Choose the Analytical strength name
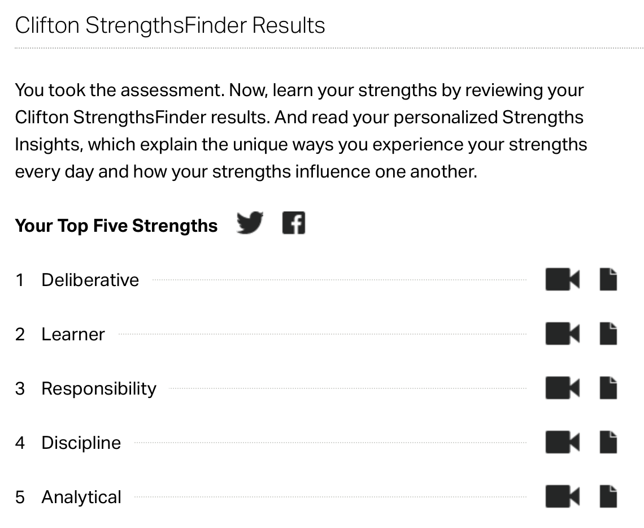644x528 pixels. point(81,497)
